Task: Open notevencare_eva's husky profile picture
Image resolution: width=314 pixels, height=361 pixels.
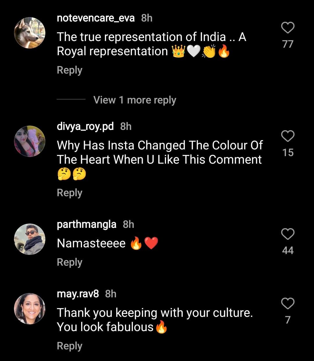Action: point(30,33)
